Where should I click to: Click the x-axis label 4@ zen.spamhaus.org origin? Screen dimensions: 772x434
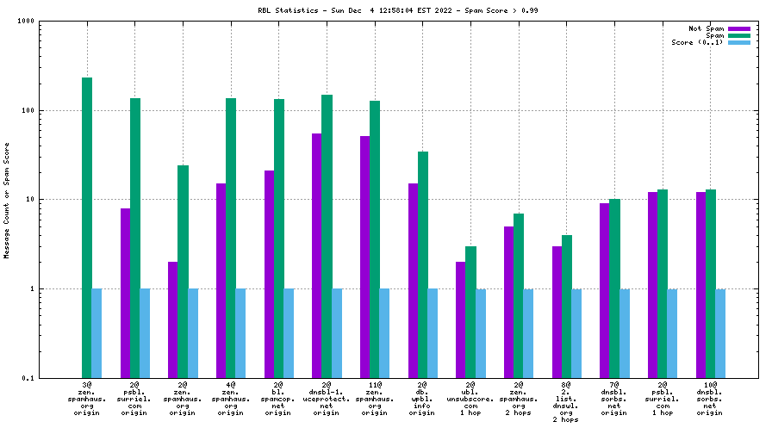point(231,400)
